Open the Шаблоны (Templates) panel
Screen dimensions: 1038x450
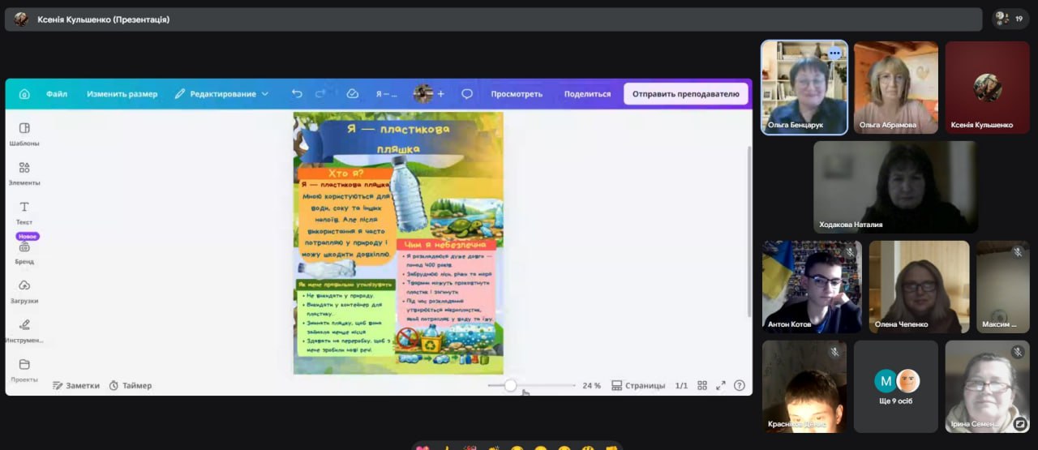pyautogui.click(x=24, y=133)
